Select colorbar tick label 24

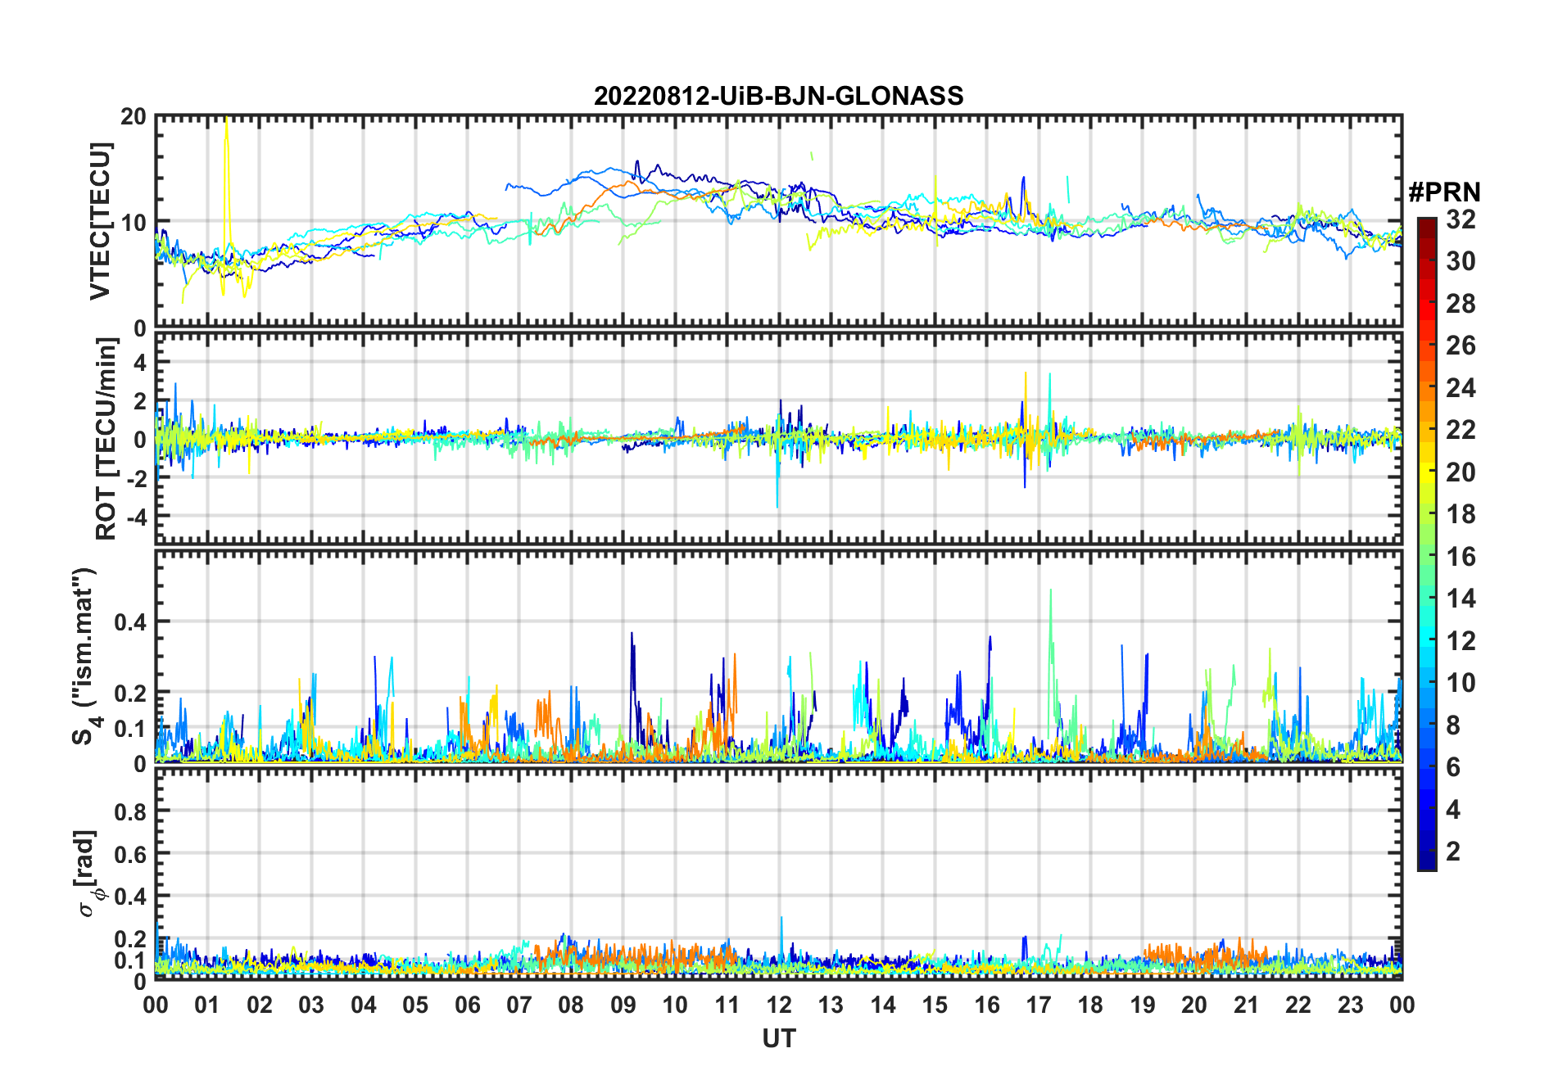[1461, 388]
